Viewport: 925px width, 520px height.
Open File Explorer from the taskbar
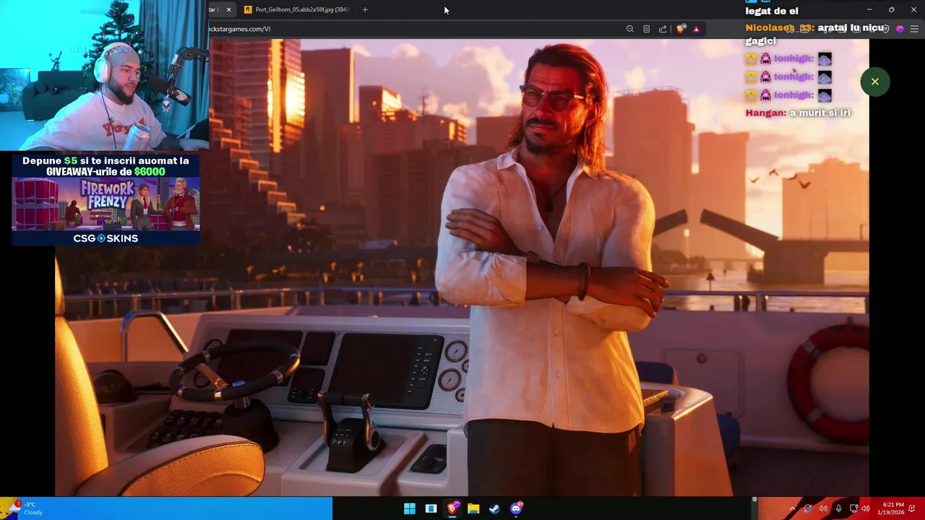point(473,508)
